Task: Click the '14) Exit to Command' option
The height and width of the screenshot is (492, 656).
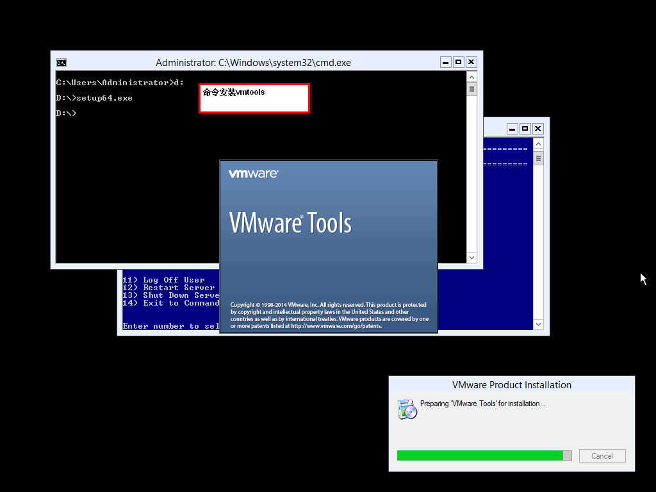Action: (x=170, y=303)
